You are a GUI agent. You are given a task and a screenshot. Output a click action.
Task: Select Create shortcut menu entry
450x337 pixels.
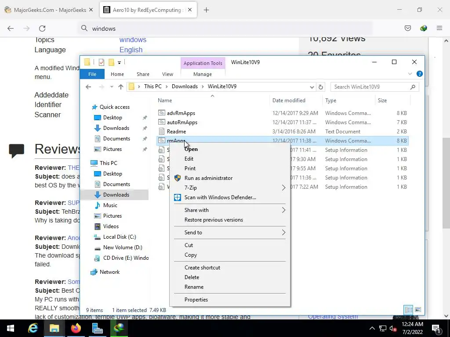[229, 267]
